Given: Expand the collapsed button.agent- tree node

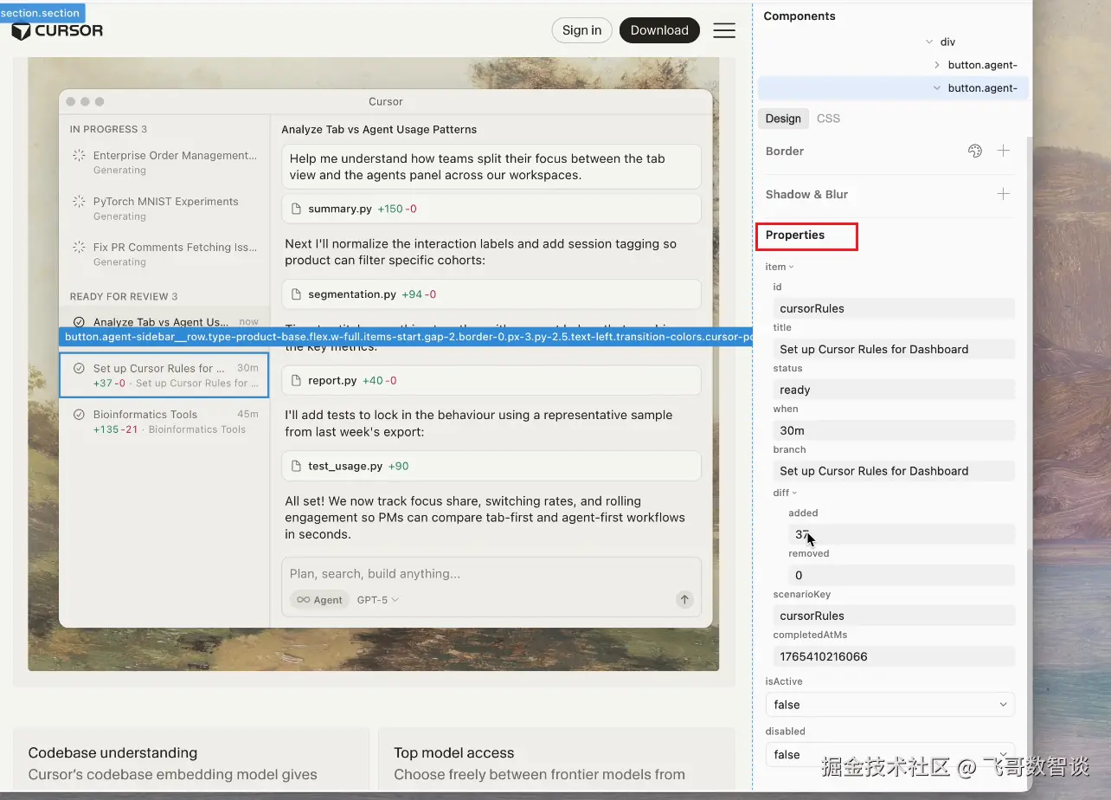Looking at the screenshot, I should [x=937, y=65].
